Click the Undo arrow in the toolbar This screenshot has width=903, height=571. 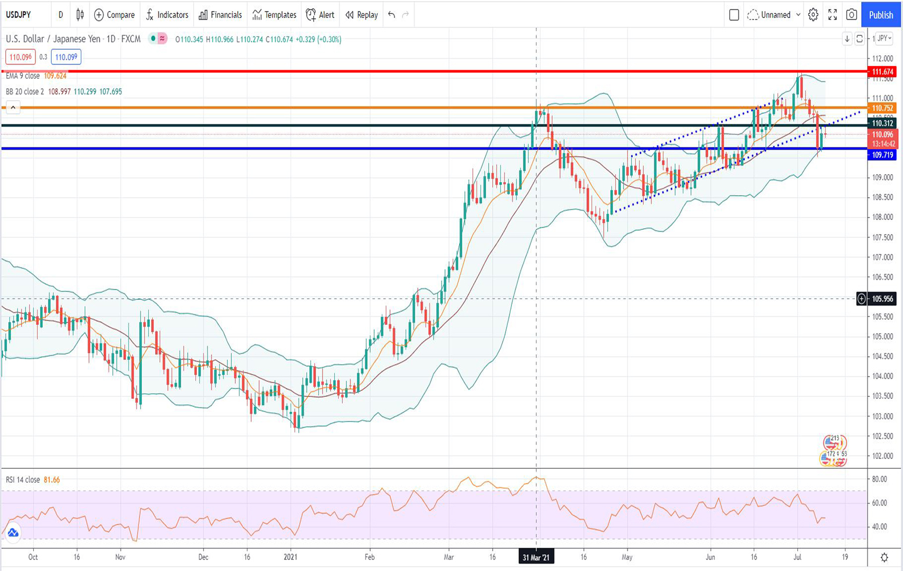[x=392, y=15]
